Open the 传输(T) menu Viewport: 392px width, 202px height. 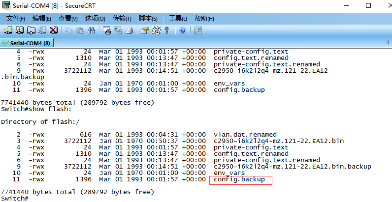click(122, 19)
